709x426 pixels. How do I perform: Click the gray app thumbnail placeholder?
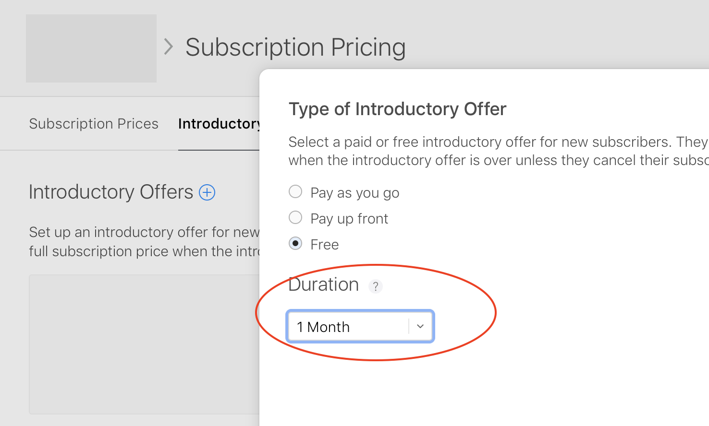pos(91,48)
